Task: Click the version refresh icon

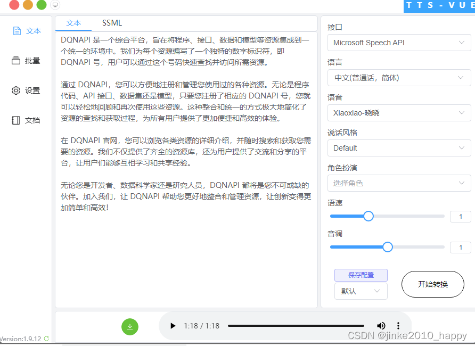Action: [46, 339]
